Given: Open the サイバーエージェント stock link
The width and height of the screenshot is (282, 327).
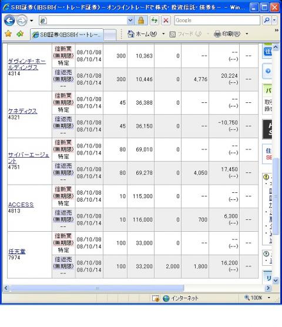Looking at the screenshot, I should click(x=29, y=158).
